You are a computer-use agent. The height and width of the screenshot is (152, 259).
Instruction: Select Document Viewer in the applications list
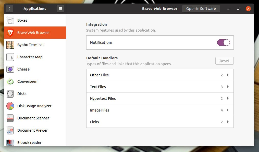coord(32,130)
